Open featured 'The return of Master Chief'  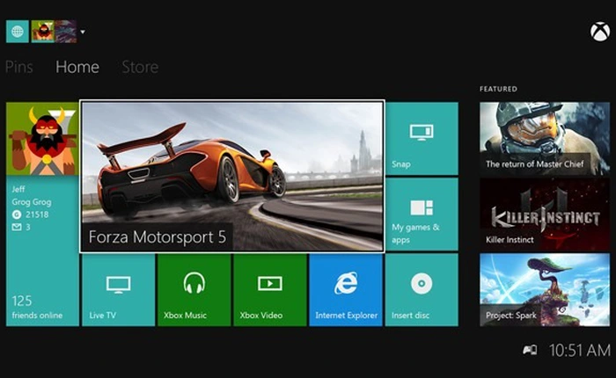(545, 139)
